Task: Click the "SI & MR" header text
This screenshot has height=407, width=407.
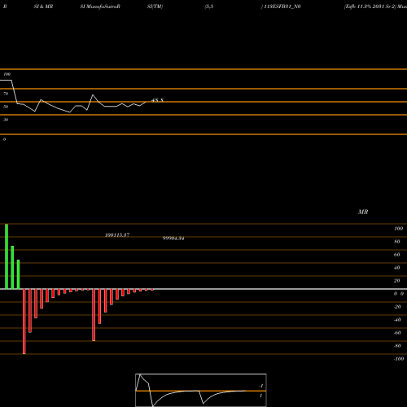Action: pos(43,7)
